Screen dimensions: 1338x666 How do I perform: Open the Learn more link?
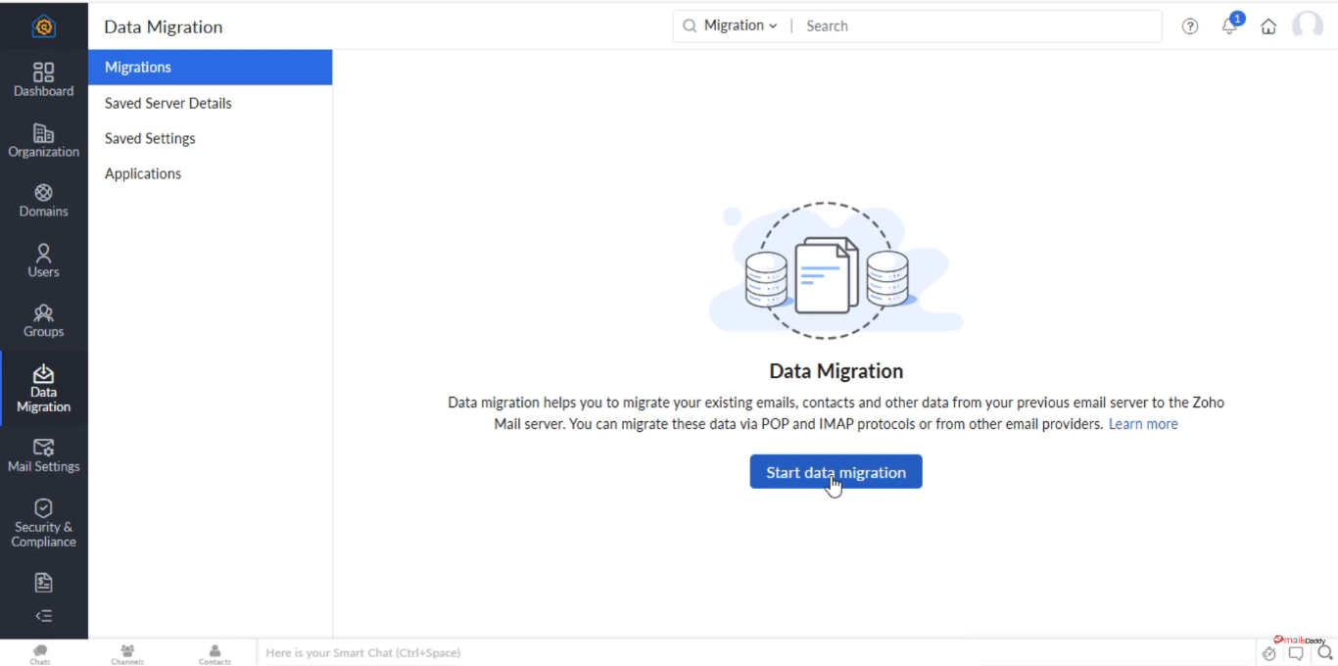point(1143,423)
